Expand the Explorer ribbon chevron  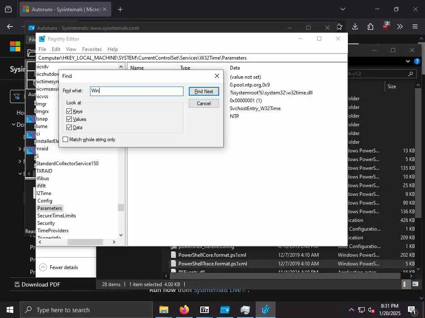click(x=408, y=61)
